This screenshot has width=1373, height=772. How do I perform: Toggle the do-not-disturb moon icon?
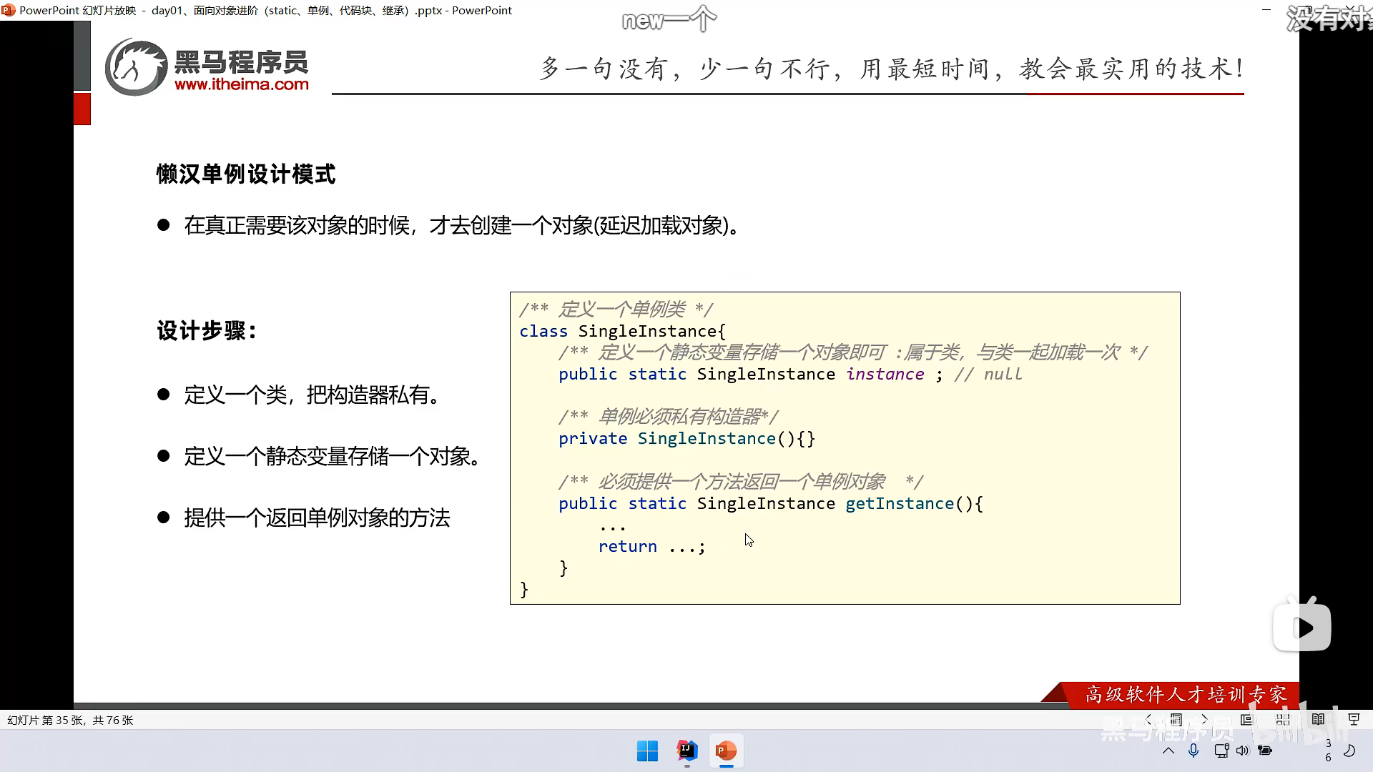(1349, 751)
